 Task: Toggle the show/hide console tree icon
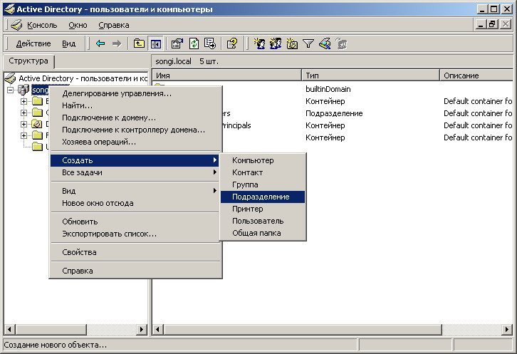[x=156, y=43]
